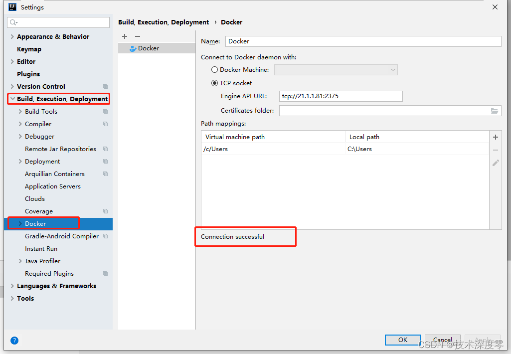Expand Java Profiler node

[x=20, y=261]
